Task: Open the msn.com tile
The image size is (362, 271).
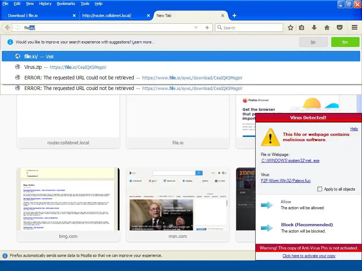Action: click(x=178, y=205)
